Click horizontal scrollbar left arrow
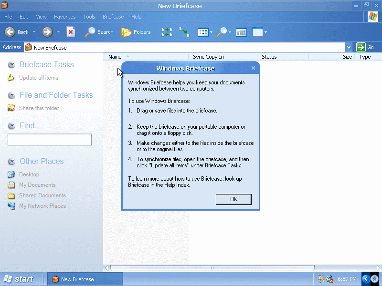This screenshot has height=286, width=382. (106, 268)
